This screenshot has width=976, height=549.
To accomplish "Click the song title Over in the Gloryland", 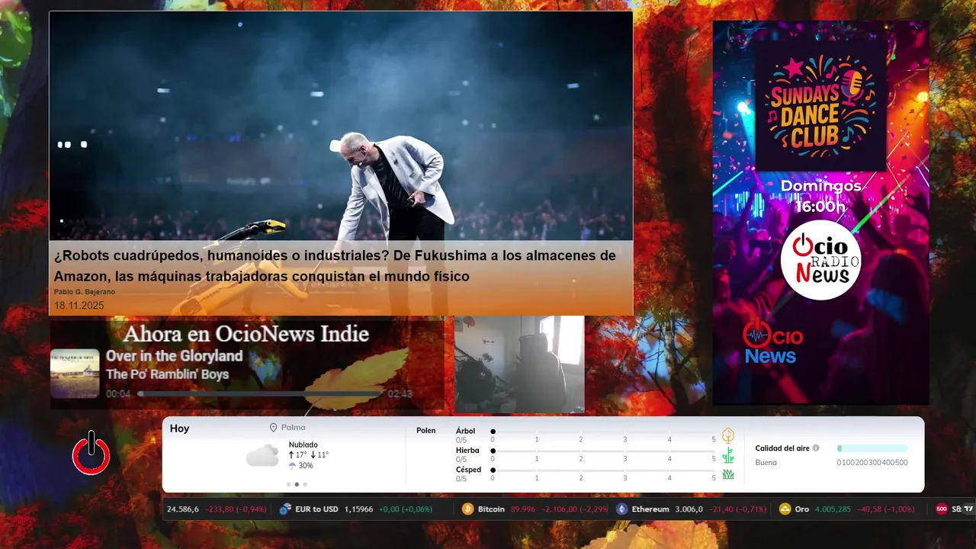I will (174, 356).
